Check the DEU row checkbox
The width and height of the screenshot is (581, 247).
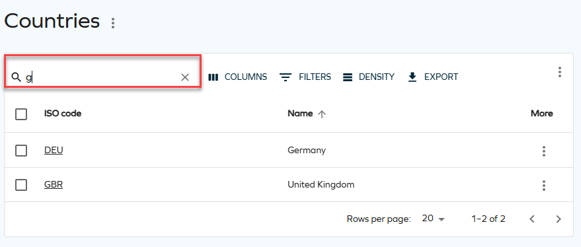pyautogui.click(x=21, y=151)
